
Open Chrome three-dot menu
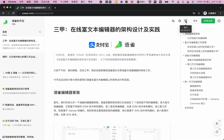coord(220,13)
